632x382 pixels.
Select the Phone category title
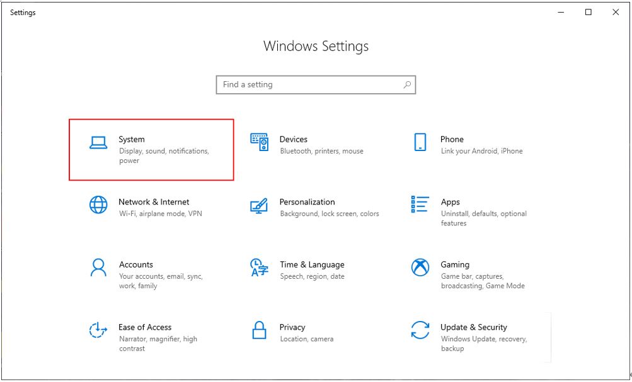[x=452, y=139]
